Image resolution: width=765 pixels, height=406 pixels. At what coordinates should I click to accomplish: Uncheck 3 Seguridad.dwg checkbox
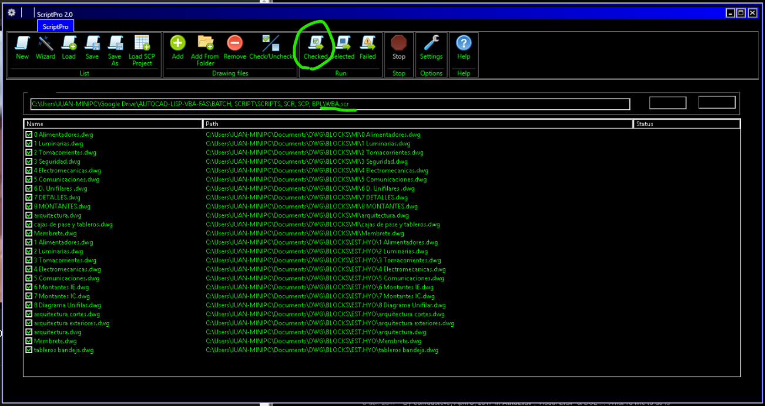29,161
